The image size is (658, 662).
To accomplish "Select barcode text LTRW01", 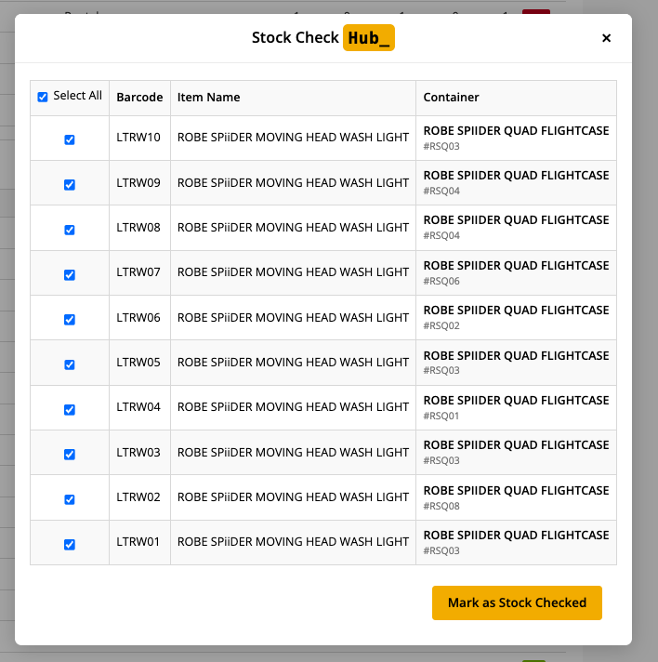I will coord(138,542).
